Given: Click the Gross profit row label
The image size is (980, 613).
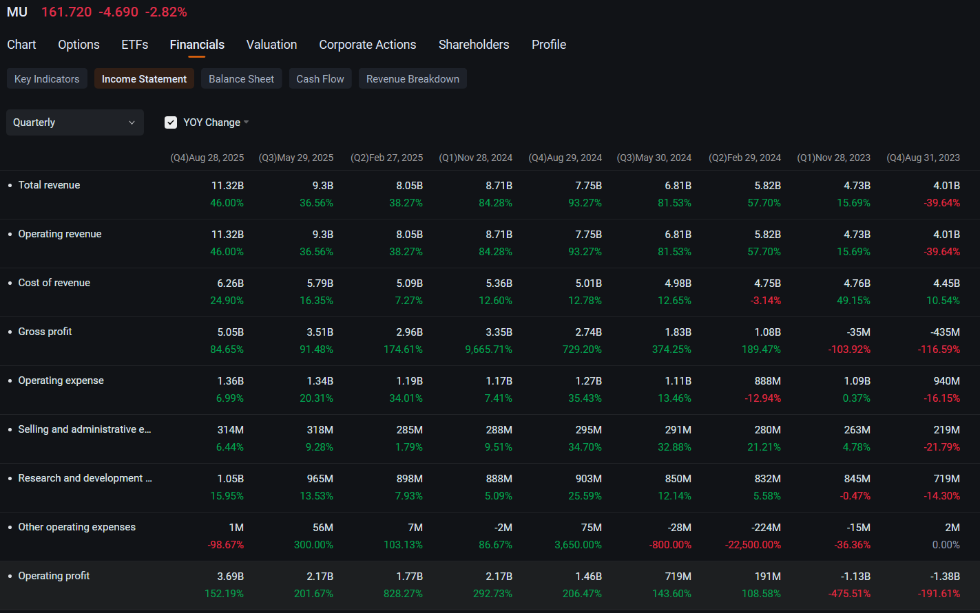Looking at the screenshot, I should [45, 332].
